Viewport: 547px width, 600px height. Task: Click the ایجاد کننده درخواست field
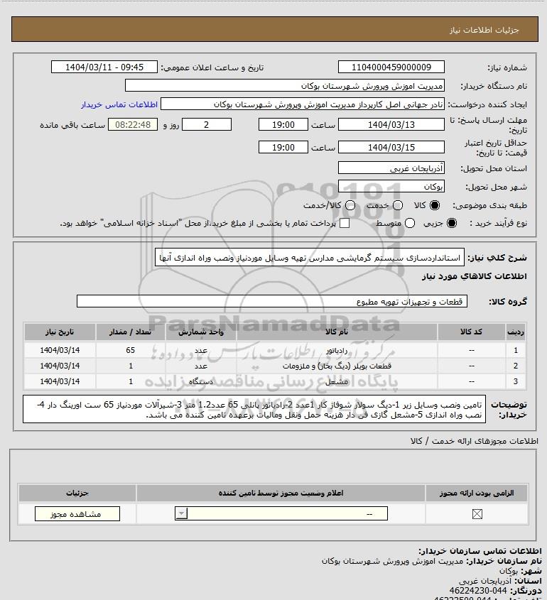[303, 104]
